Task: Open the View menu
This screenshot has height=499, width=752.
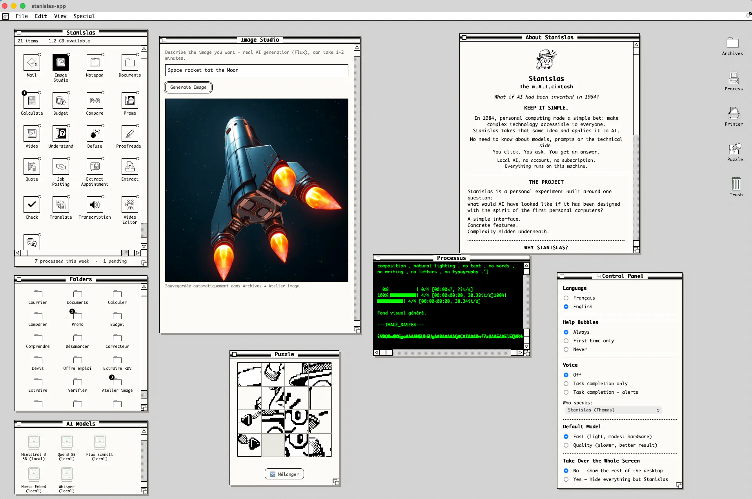Action: click(60, 16)
